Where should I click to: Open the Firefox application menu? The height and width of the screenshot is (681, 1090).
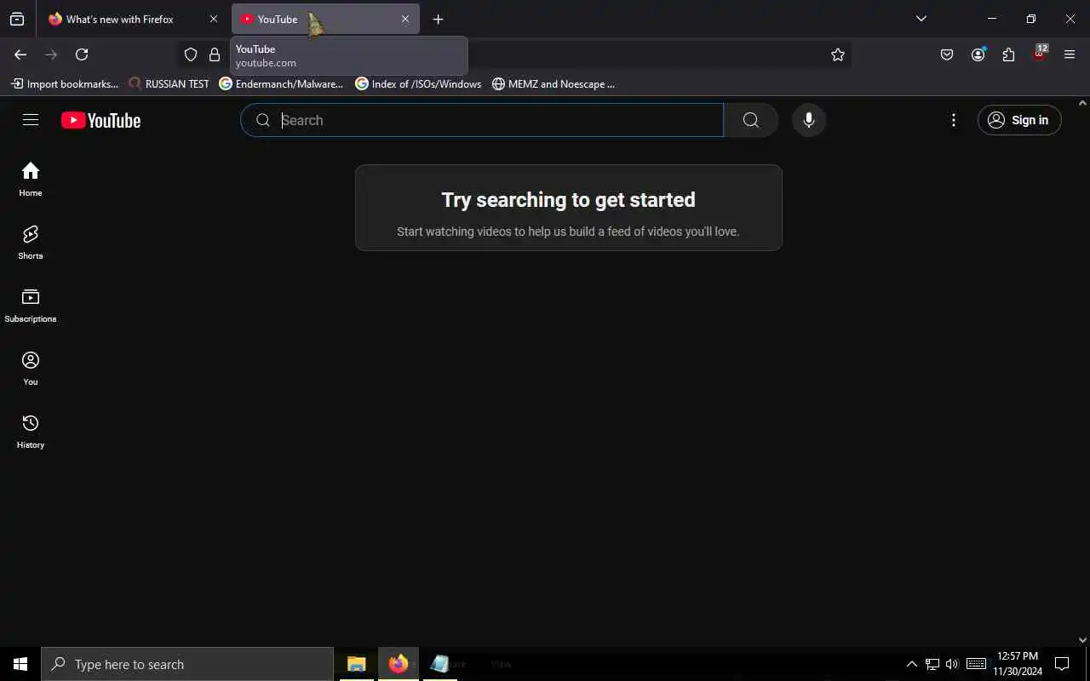coord(1070,54)
